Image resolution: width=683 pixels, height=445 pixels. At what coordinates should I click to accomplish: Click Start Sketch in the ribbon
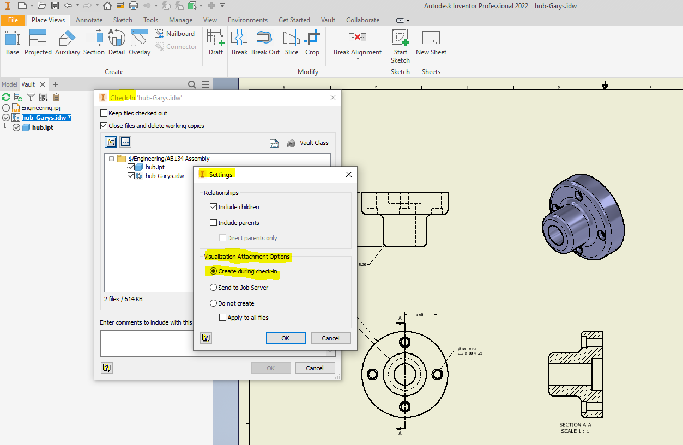tap(400, 46)
